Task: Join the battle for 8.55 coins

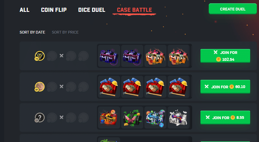Action: pos(225,118)
